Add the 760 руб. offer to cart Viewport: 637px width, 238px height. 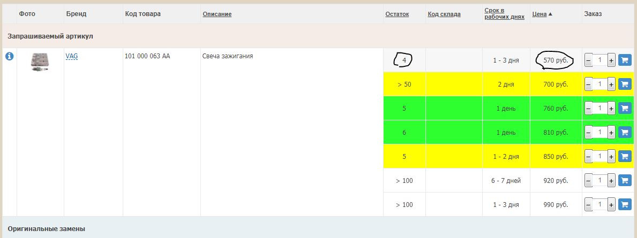coord(625,109)
